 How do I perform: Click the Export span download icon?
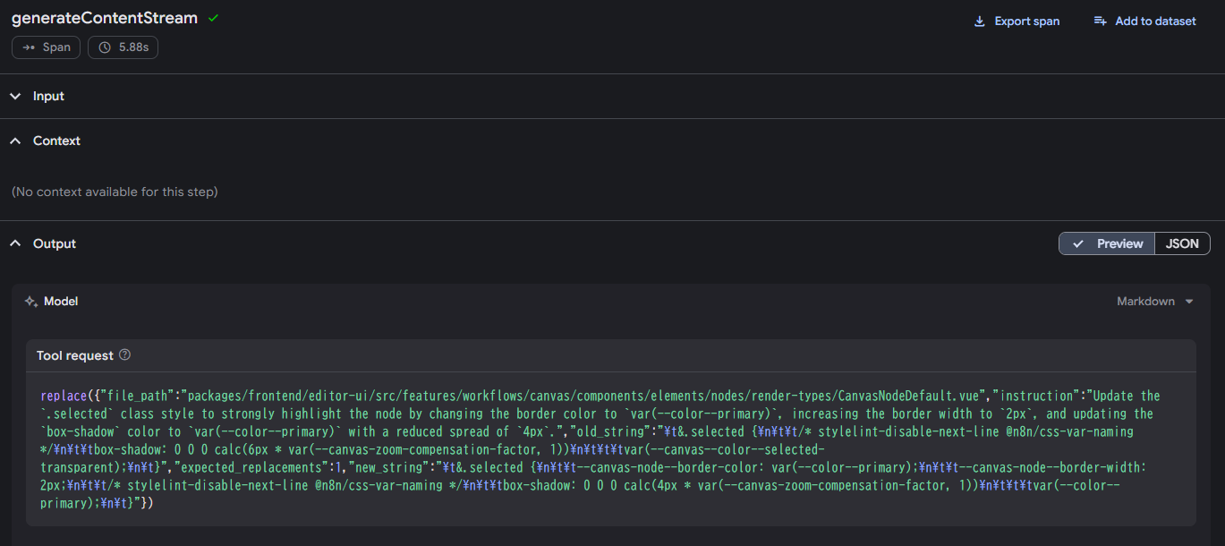pyautogui.click(x=980, y=21)
